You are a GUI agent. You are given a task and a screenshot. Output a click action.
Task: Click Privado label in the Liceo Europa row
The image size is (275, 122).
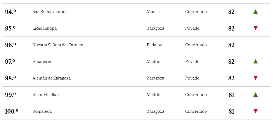[x=192, y=28]
